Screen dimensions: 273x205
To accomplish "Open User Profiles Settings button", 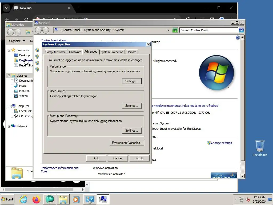I will [131, 106].
